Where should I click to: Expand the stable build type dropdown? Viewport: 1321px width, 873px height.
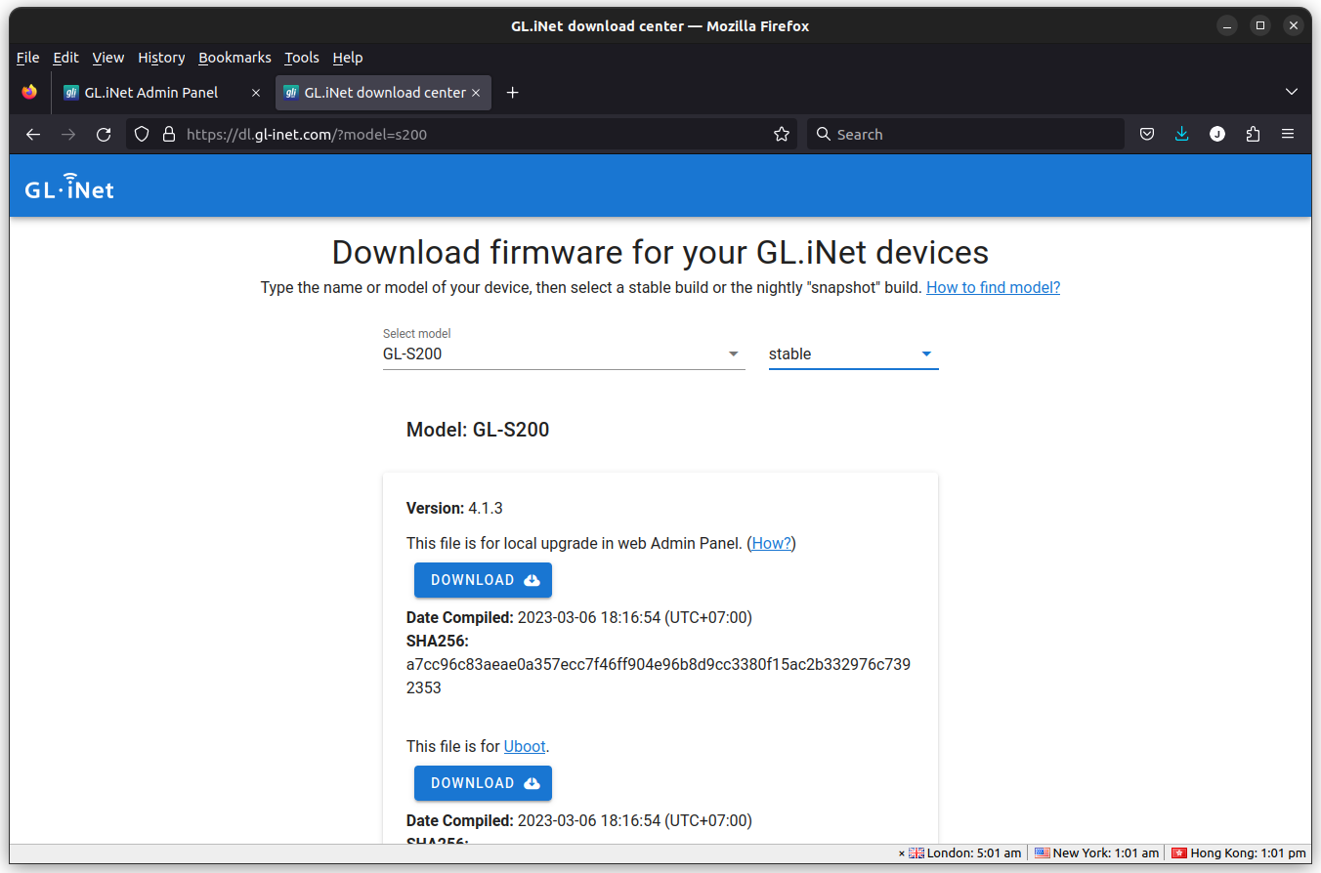853,354
